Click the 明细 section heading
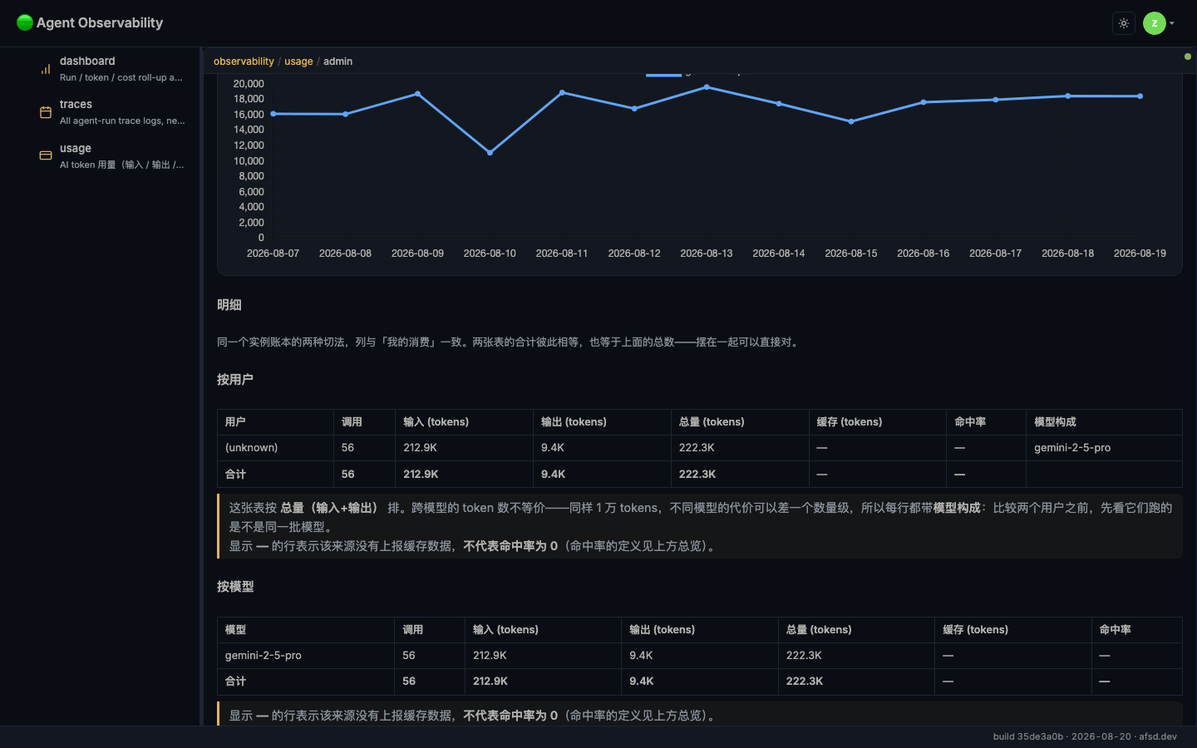 click(229, 305)
